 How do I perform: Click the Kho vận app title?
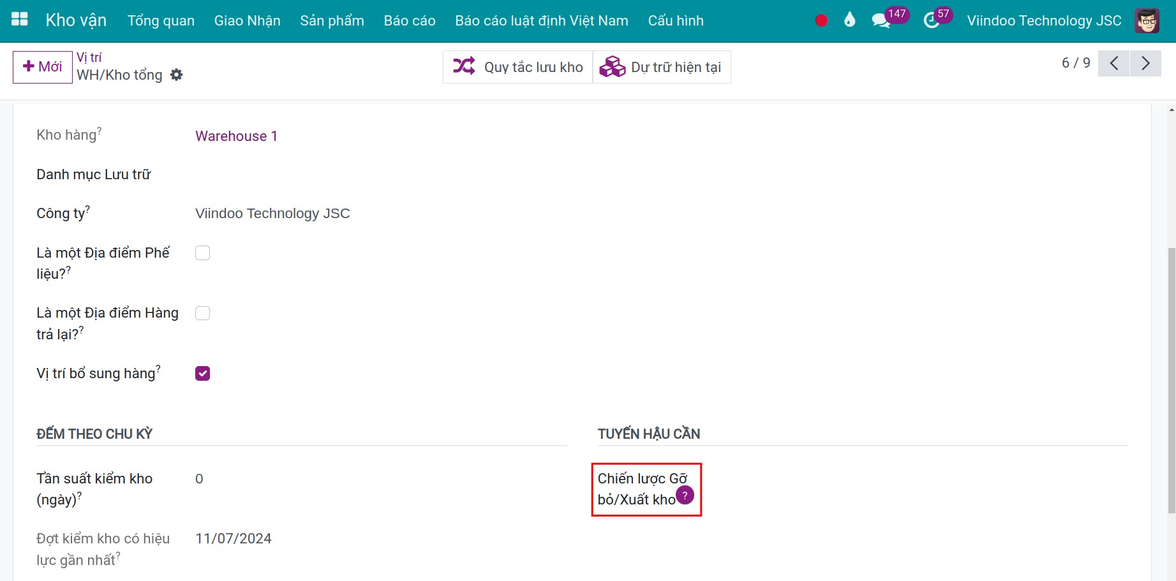[x=76, y=20]
